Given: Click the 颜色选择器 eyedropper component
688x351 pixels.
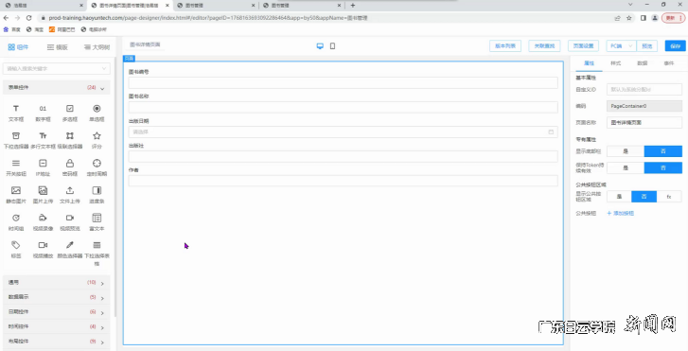Looking at the screenshot, I should [70, 250].
